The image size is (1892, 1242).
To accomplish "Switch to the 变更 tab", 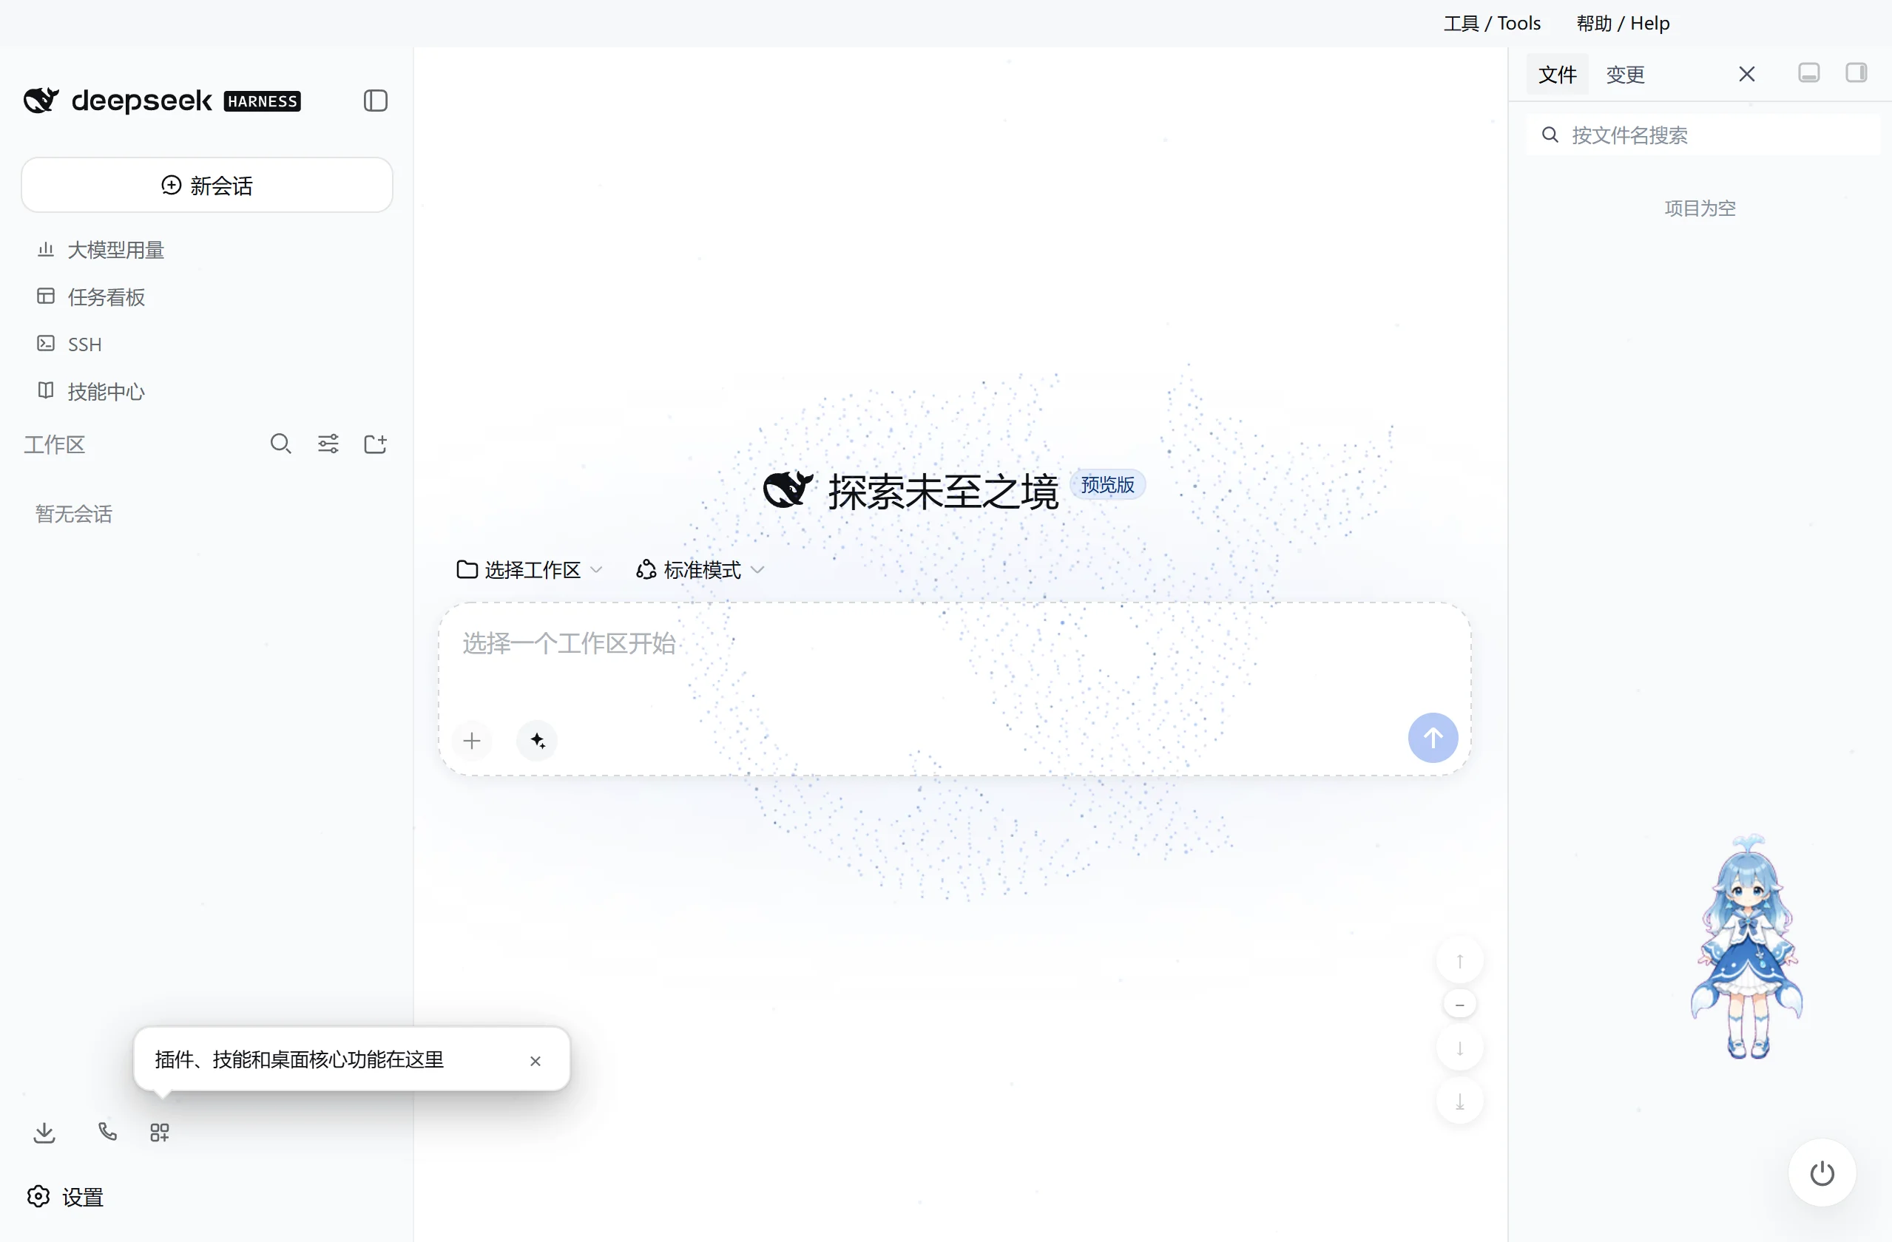I will 1625,75.
